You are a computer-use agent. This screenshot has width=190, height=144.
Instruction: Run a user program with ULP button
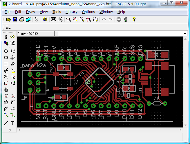tap(60, 19)
